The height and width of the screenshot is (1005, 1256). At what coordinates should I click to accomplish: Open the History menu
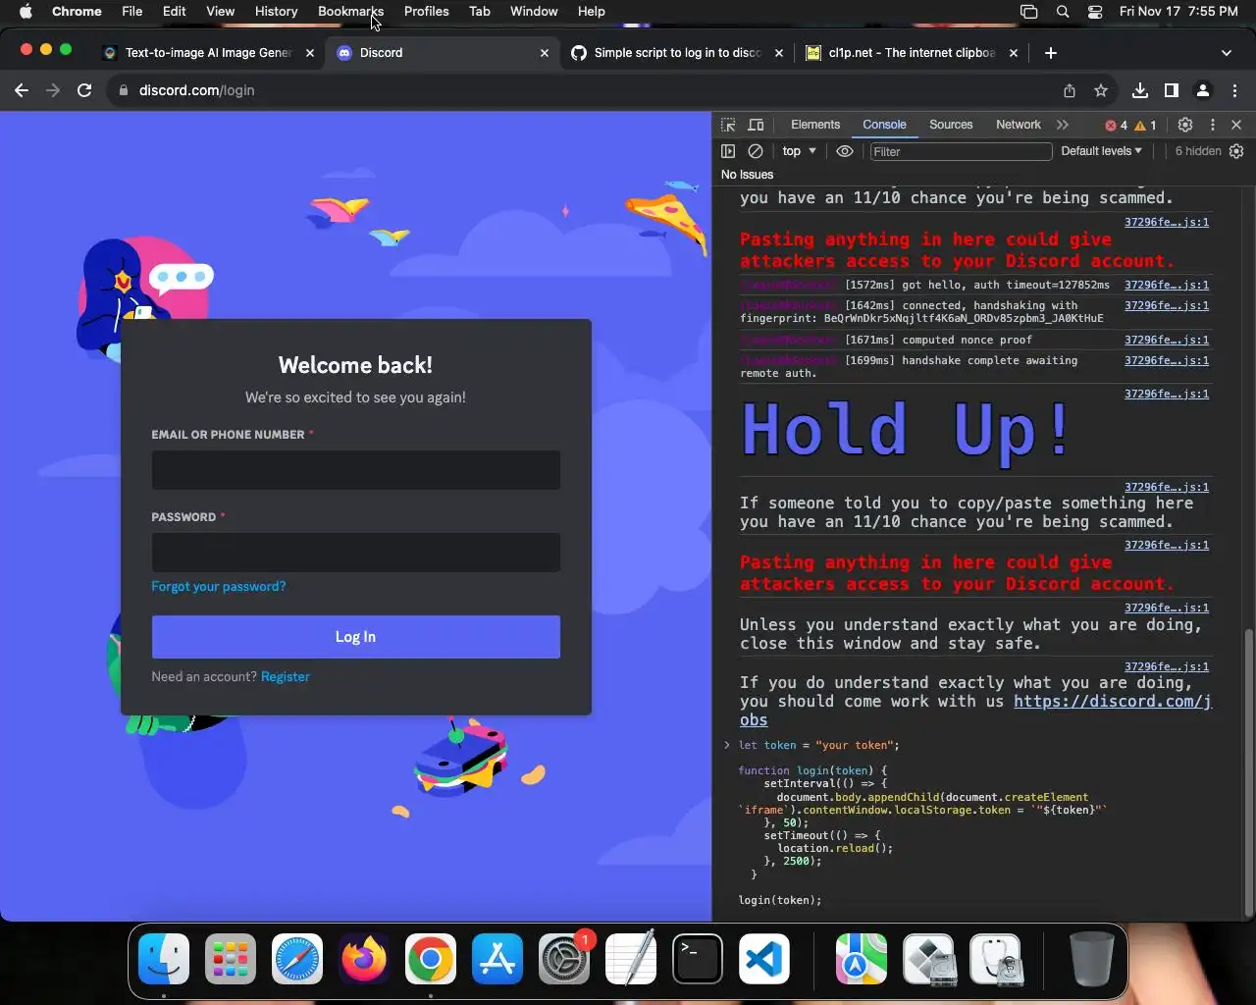[x=276, y=11]
